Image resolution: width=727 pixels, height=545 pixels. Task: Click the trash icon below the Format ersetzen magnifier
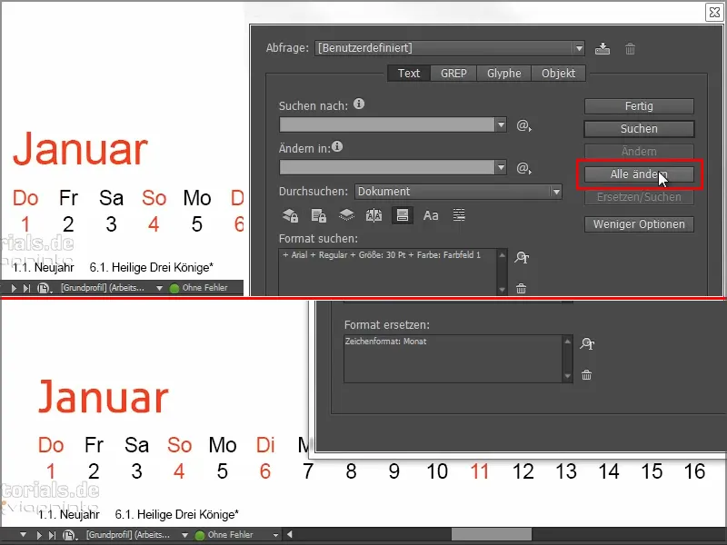(x=586, y=374)
